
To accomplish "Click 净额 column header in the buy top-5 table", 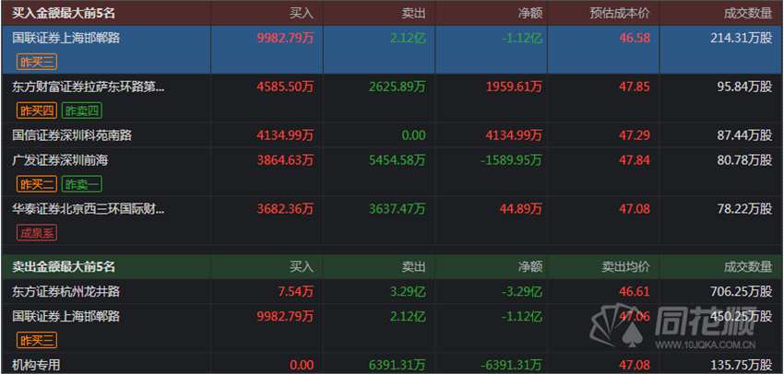I will [x=530, y=14].
